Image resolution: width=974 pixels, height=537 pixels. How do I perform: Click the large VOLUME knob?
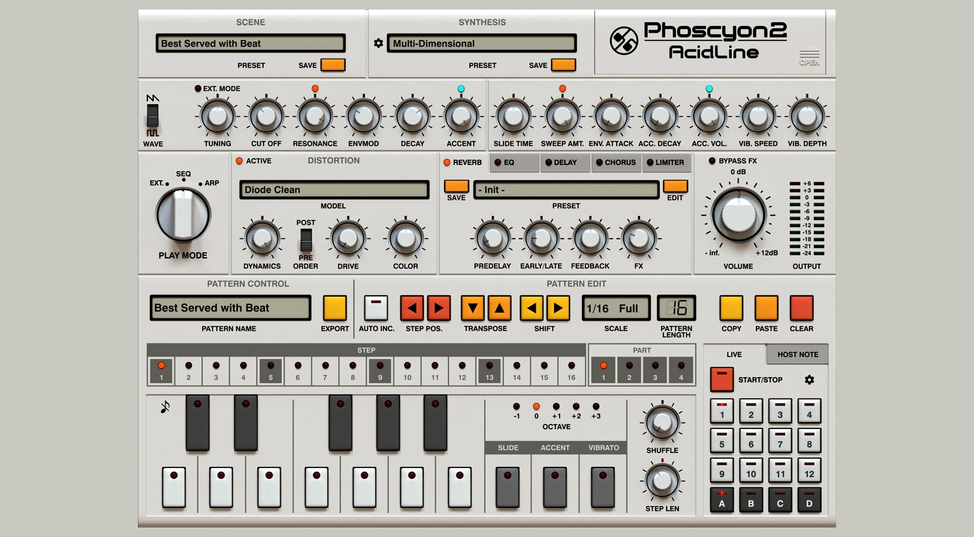tap(738, 215)
